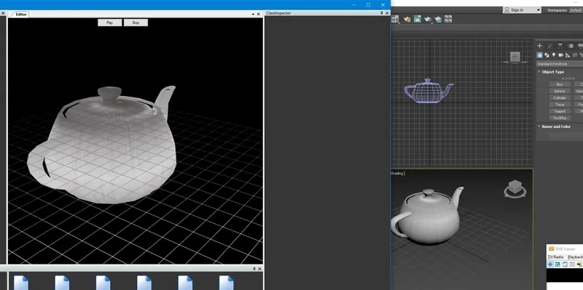Select the Editor tab

tap(21, 14)
